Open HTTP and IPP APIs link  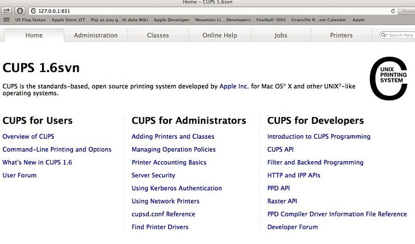[294, 175]
